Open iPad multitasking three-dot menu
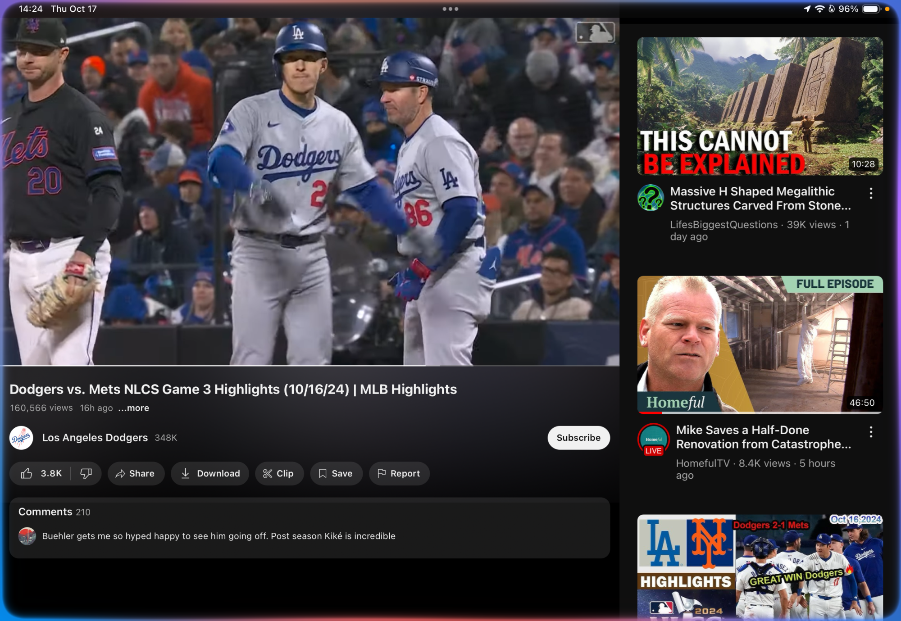The image size is (901, 621). 450,9
